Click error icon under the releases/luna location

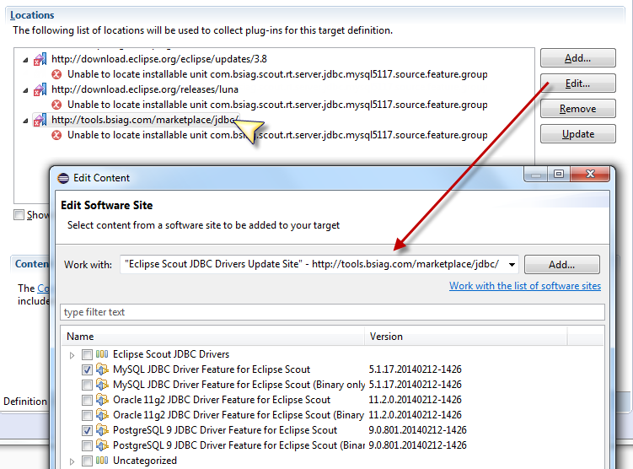coord(56,105)
